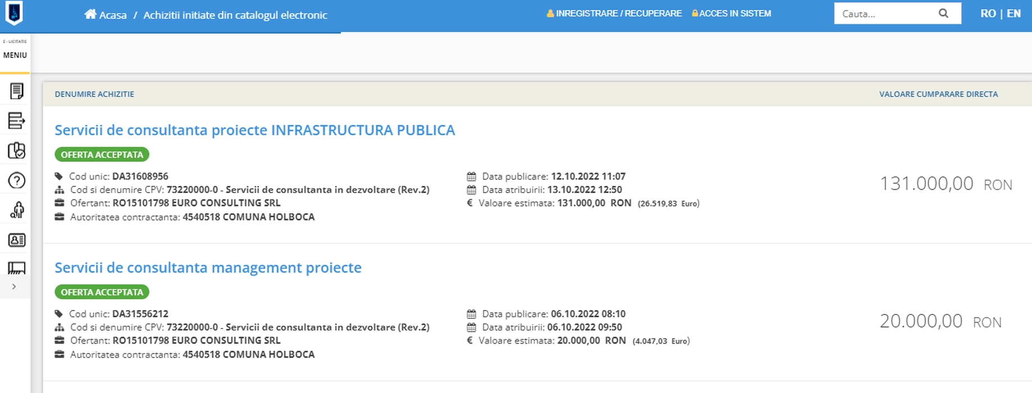This screenshot has width=1032, height=393.
Task: Select 20.000,00 RON large value
Action: tap(940, 321)
